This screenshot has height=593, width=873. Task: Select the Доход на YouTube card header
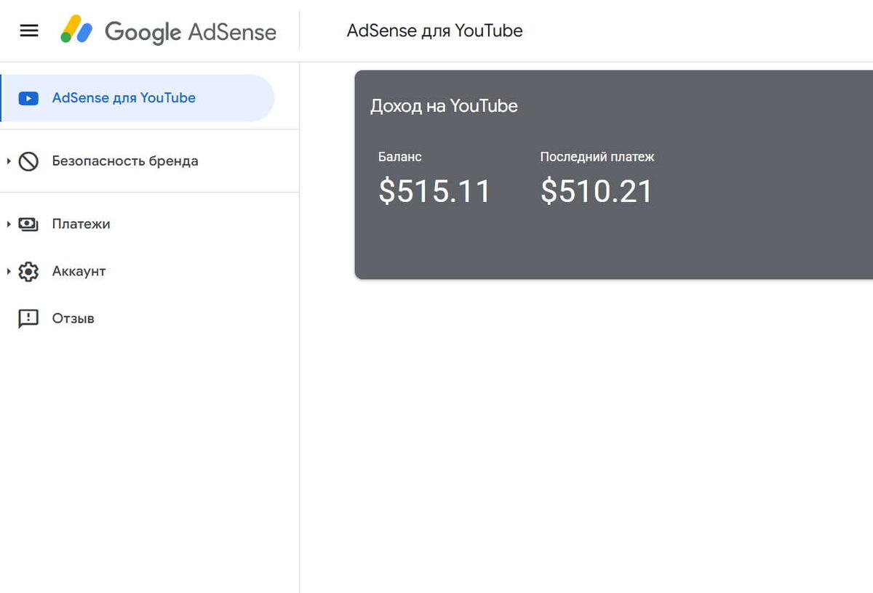pos(444,105)
